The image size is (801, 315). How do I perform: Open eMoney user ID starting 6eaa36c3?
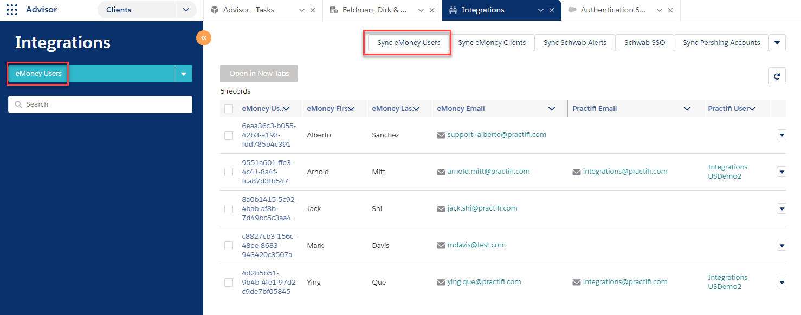pos(269,135)
